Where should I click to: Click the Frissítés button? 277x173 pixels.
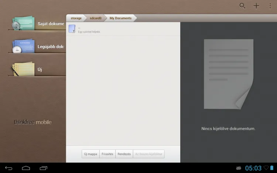pyautogui.click(x=107, y=154)
